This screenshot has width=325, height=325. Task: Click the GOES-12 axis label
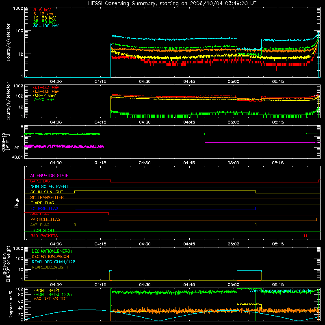[5, 142]
